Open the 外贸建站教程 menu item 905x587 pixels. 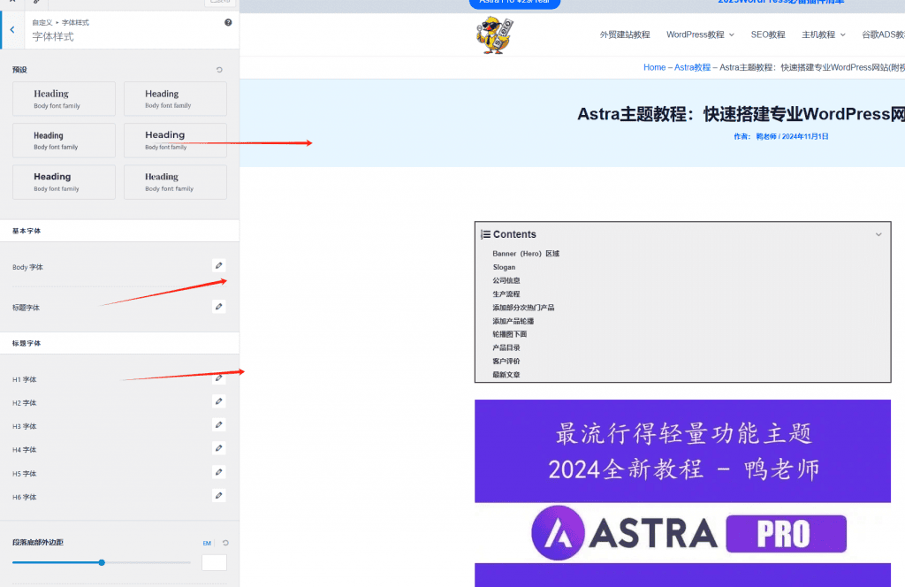coord(625,34)
